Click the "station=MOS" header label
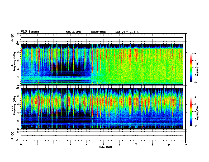This screenshot has height=162, width=209. [x=98, y=32]
